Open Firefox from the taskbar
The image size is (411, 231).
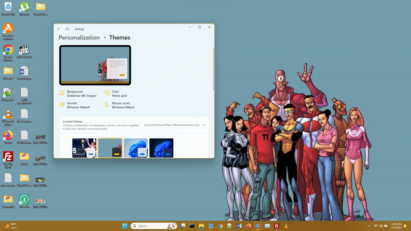tap(248, 226)
